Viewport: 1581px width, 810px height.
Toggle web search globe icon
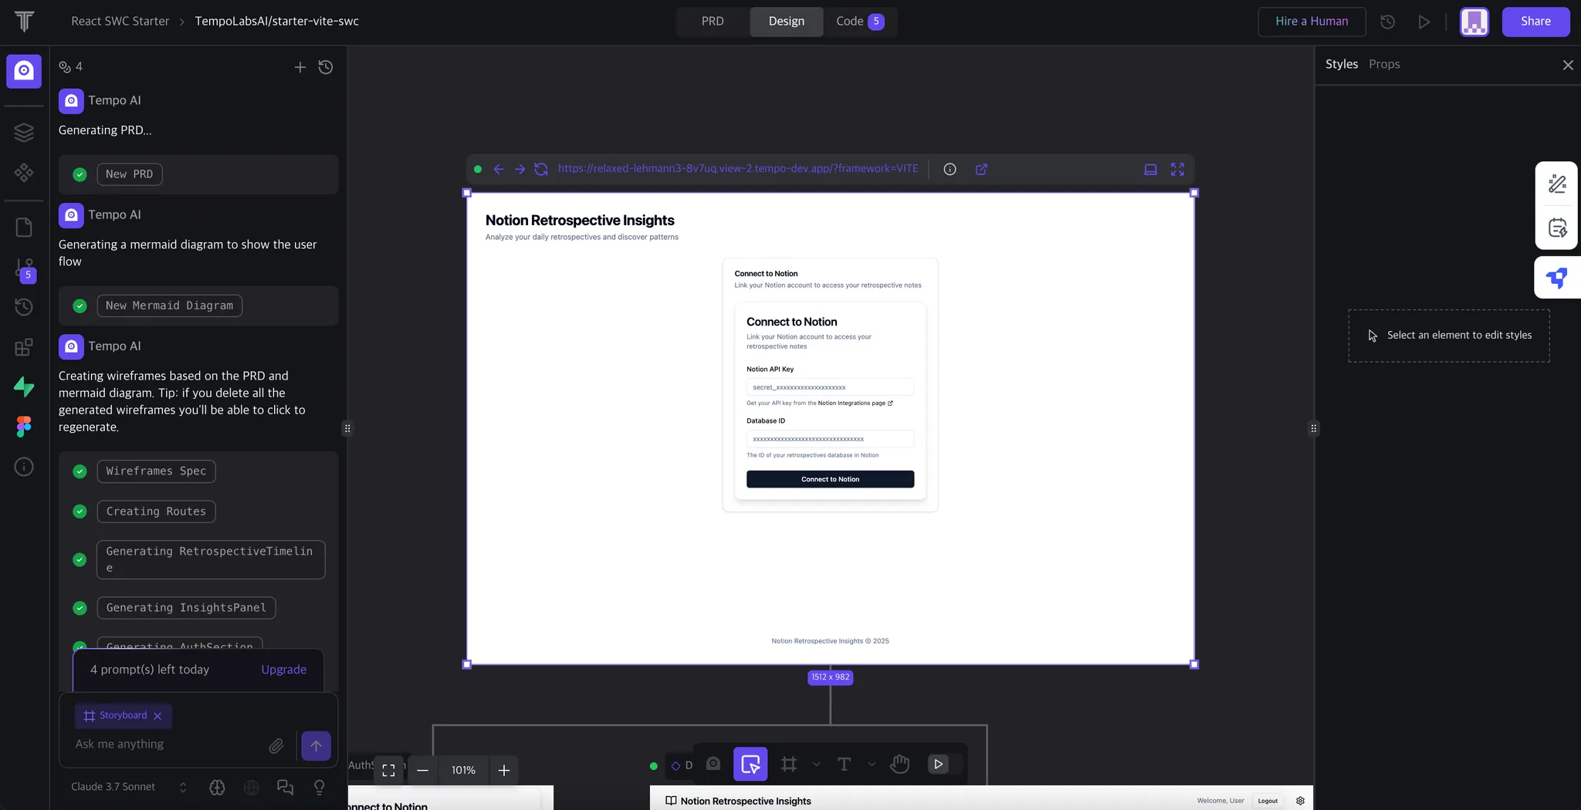251,787
